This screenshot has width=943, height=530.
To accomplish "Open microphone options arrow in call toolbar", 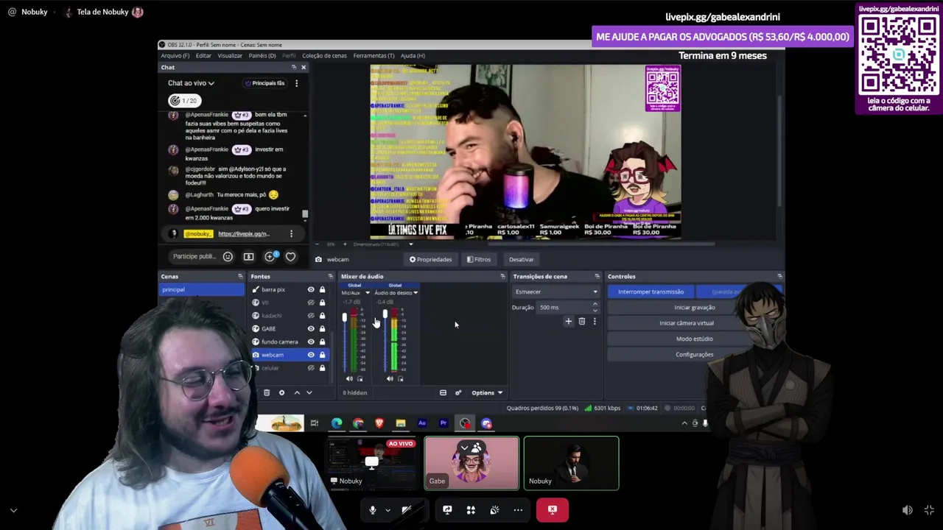I will 388,509.
